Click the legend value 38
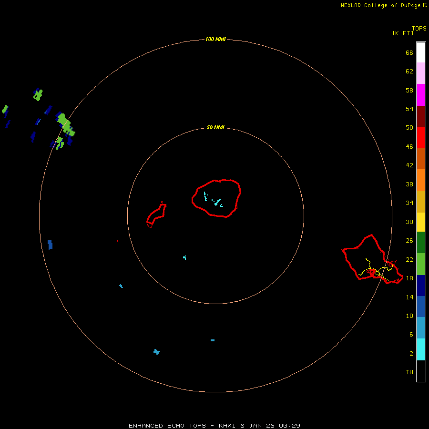This screenshot has height=429, width=429. click(x=409, y=184)
